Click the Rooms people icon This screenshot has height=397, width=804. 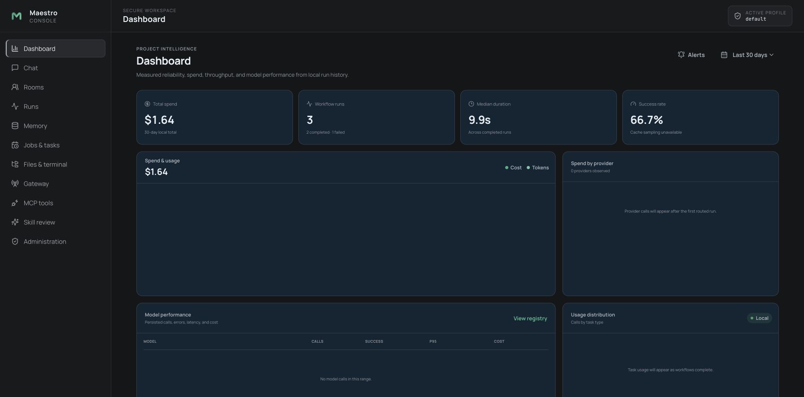point(15,87)
